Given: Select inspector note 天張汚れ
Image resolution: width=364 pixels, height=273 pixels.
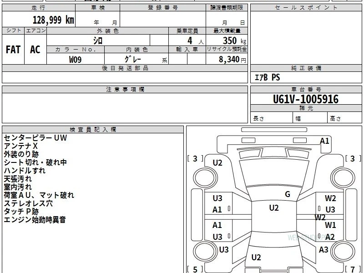Looking at the screenshot, I should point(18,179).
